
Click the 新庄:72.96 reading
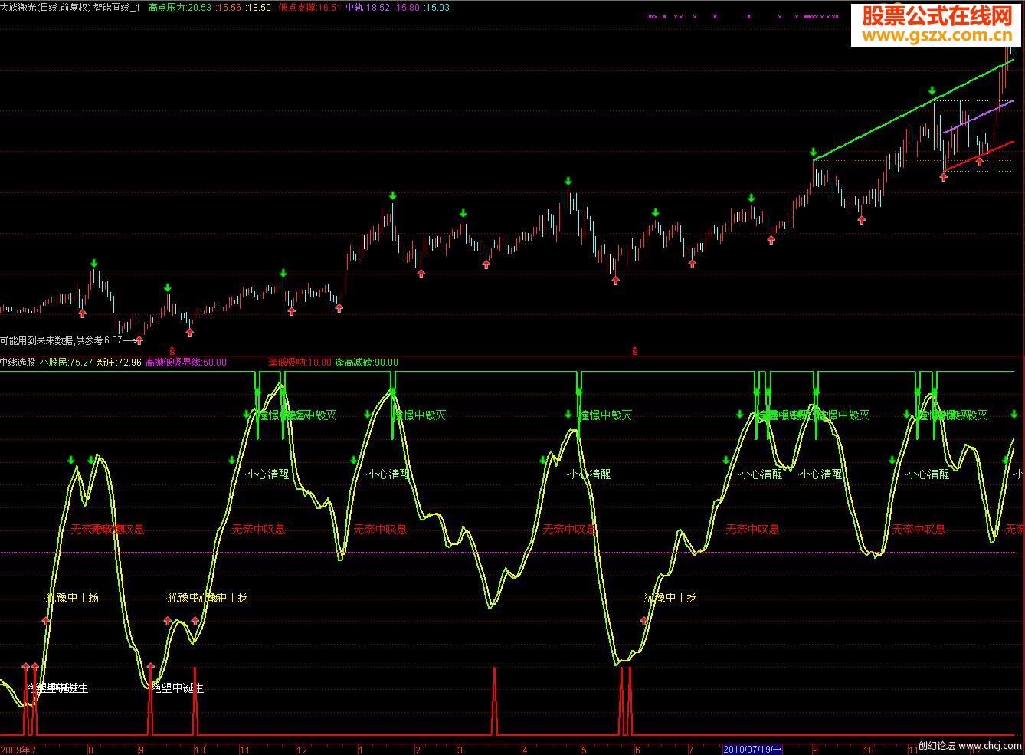[x=119, y=363]
